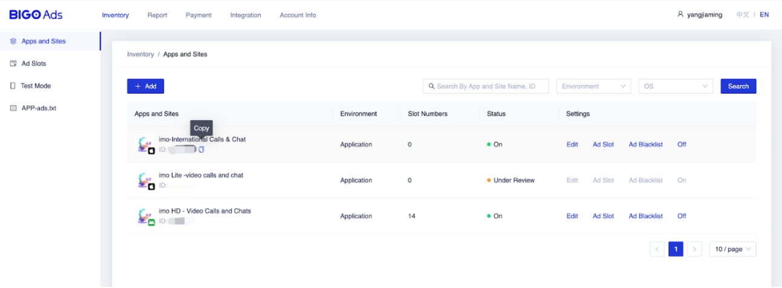Image resolution: width=782 pixels, height=288 pixels.
Task: Expand the Environment filter dropdown
Action: (593, 86)
